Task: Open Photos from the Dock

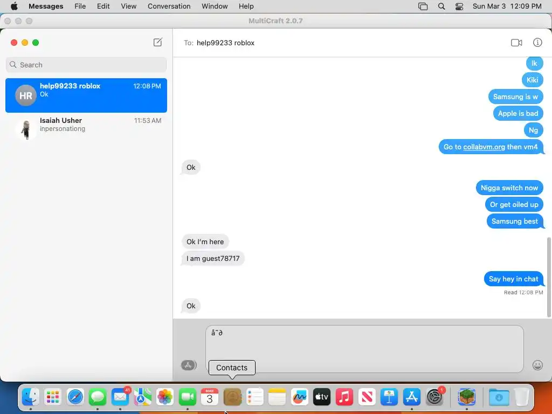Action: pos(165,397)
